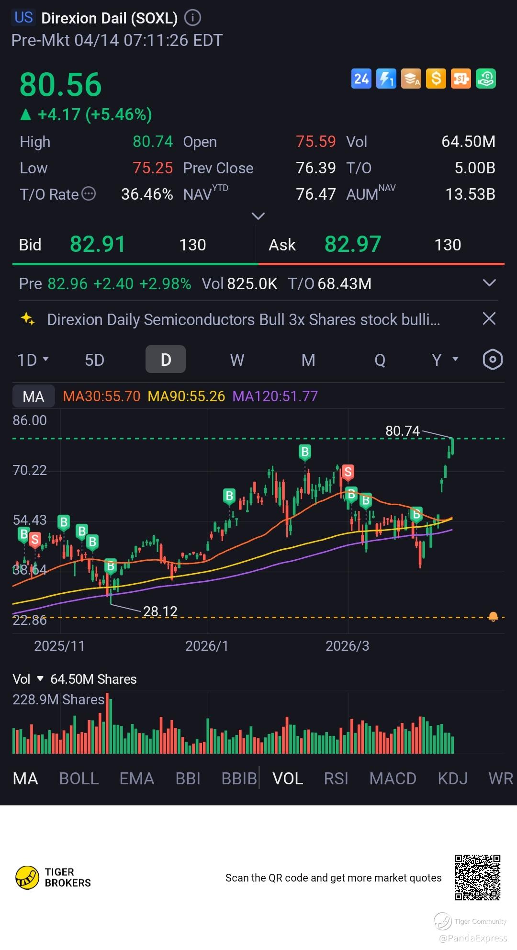Tap the B buy marker at chart peak
Viewport: 517px width, 950px height.
click(304, 452)
